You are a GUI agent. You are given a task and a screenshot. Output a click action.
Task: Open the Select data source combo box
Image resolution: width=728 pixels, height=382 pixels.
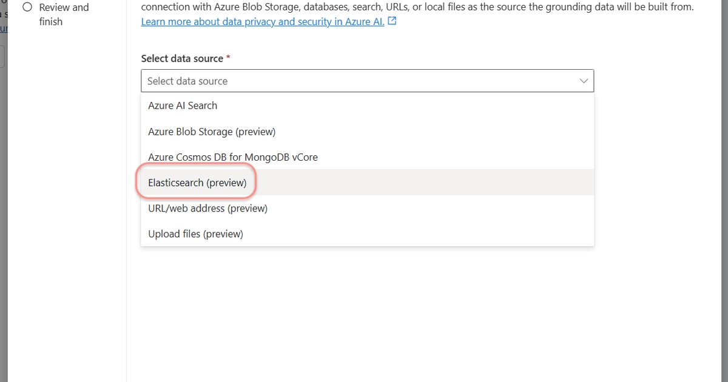[x=367, y=80]
